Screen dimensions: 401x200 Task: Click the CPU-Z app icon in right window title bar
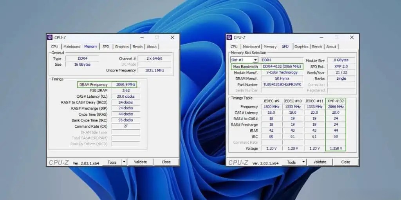pos(229,37)
